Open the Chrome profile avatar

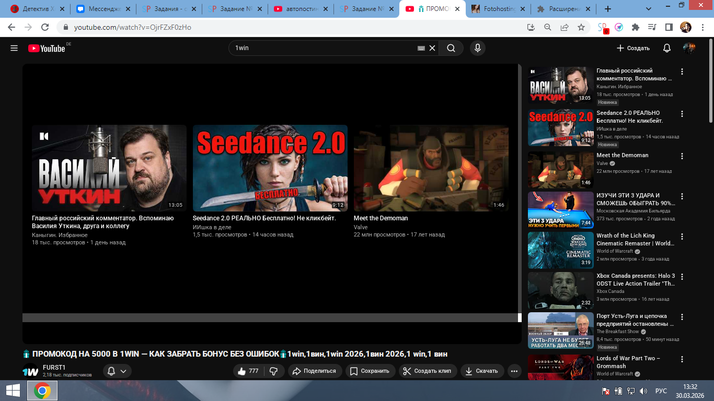[x=685, y=27]
